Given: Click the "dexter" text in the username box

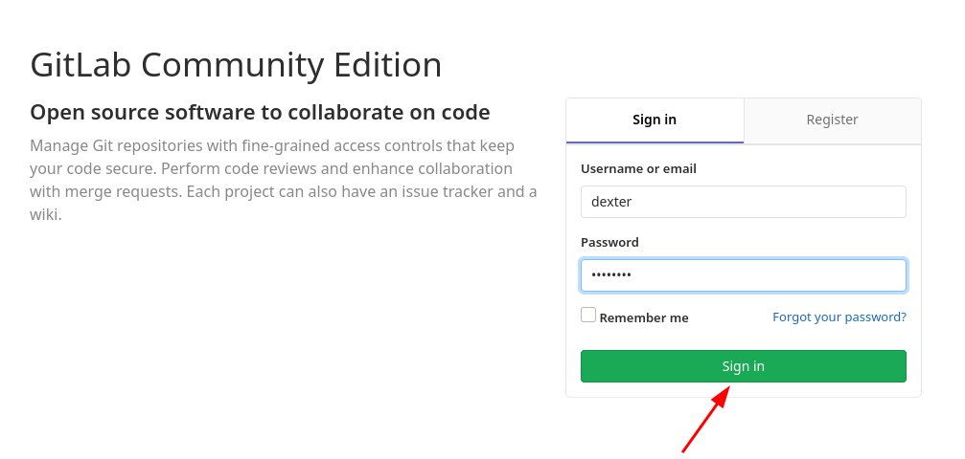Looking at the screenshot, I should 611,202.
